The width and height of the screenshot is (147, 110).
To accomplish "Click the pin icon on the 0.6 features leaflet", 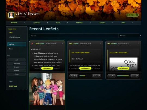I will pyautogui.click(x=32, y=44).
